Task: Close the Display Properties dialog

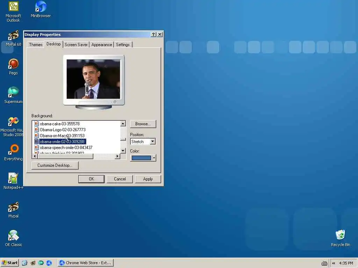Action: [x=160, y=35]
